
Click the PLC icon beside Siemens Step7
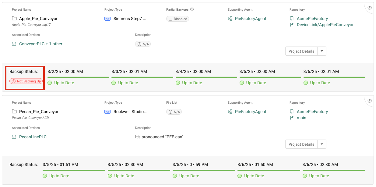(107, 19)
